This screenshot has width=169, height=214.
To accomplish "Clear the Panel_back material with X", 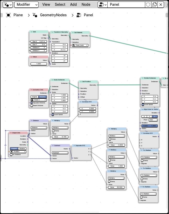I will (87, 45).
